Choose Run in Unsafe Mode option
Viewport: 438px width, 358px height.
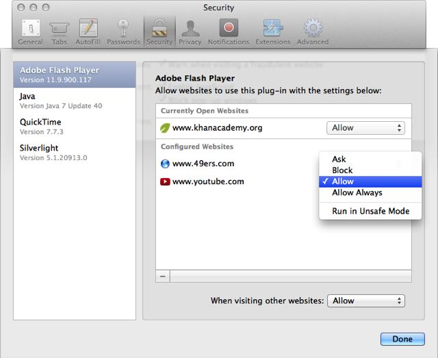370,211
